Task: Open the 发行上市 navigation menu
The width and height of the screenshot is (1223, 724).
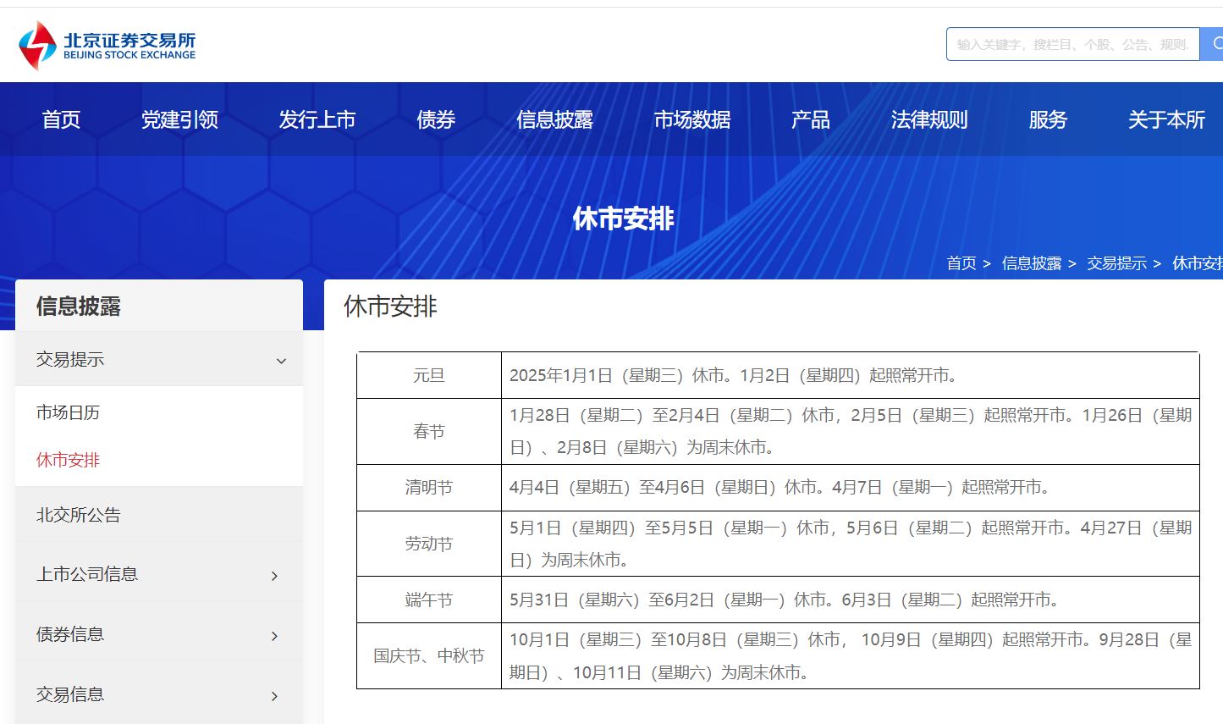Action: [317, 119]
